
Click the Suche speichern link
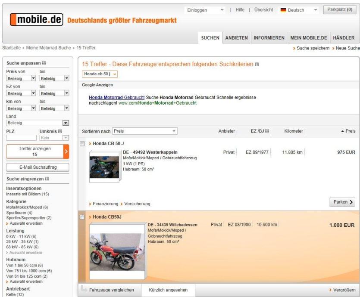313,48
